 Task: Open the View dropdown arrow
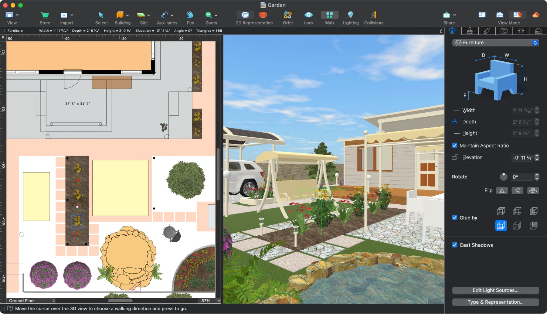17,15
